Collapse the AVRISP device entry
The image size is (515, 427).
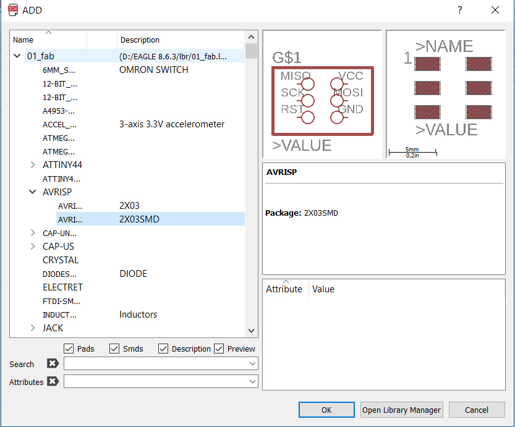[x=33, y=192]
